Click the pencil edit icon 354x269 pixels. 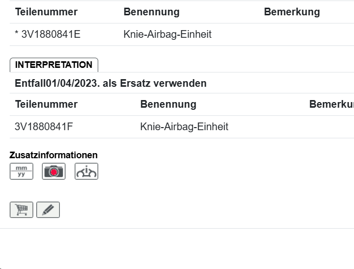click(x=48, y=210)
